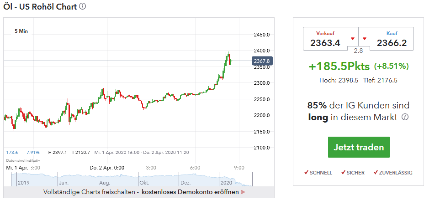The image size is (424, 200).
Task: Click the 2020 section of the range slider
Action: [227, 182]
